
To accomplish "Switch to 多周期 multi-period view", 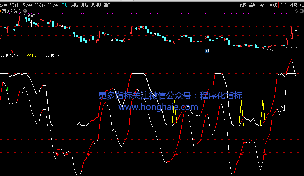I will (96, 5).
